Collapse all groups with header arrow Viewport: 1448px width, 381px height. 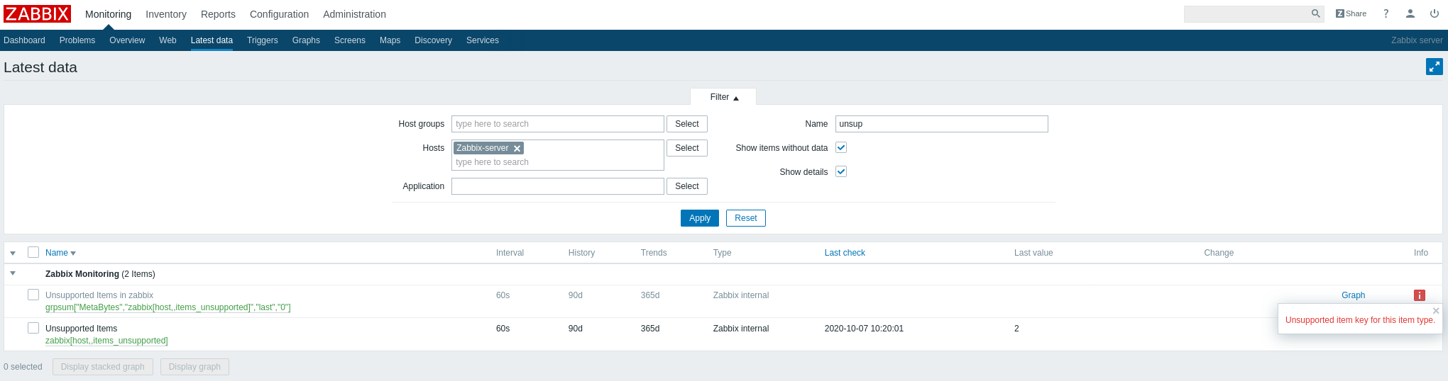(13, 254)
